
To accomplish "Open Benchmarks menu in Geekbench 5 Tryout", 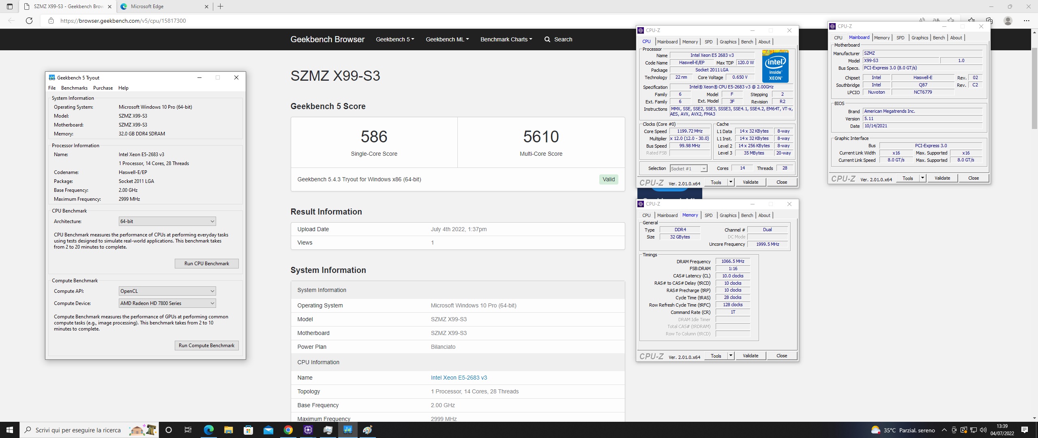I will [74, 88].
